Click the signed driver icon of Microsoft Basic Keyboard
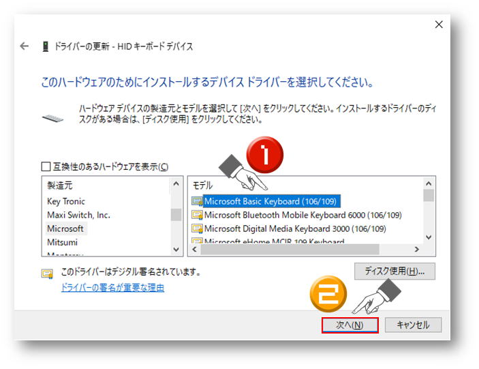 pyautogui.click(x=197, y=201)
